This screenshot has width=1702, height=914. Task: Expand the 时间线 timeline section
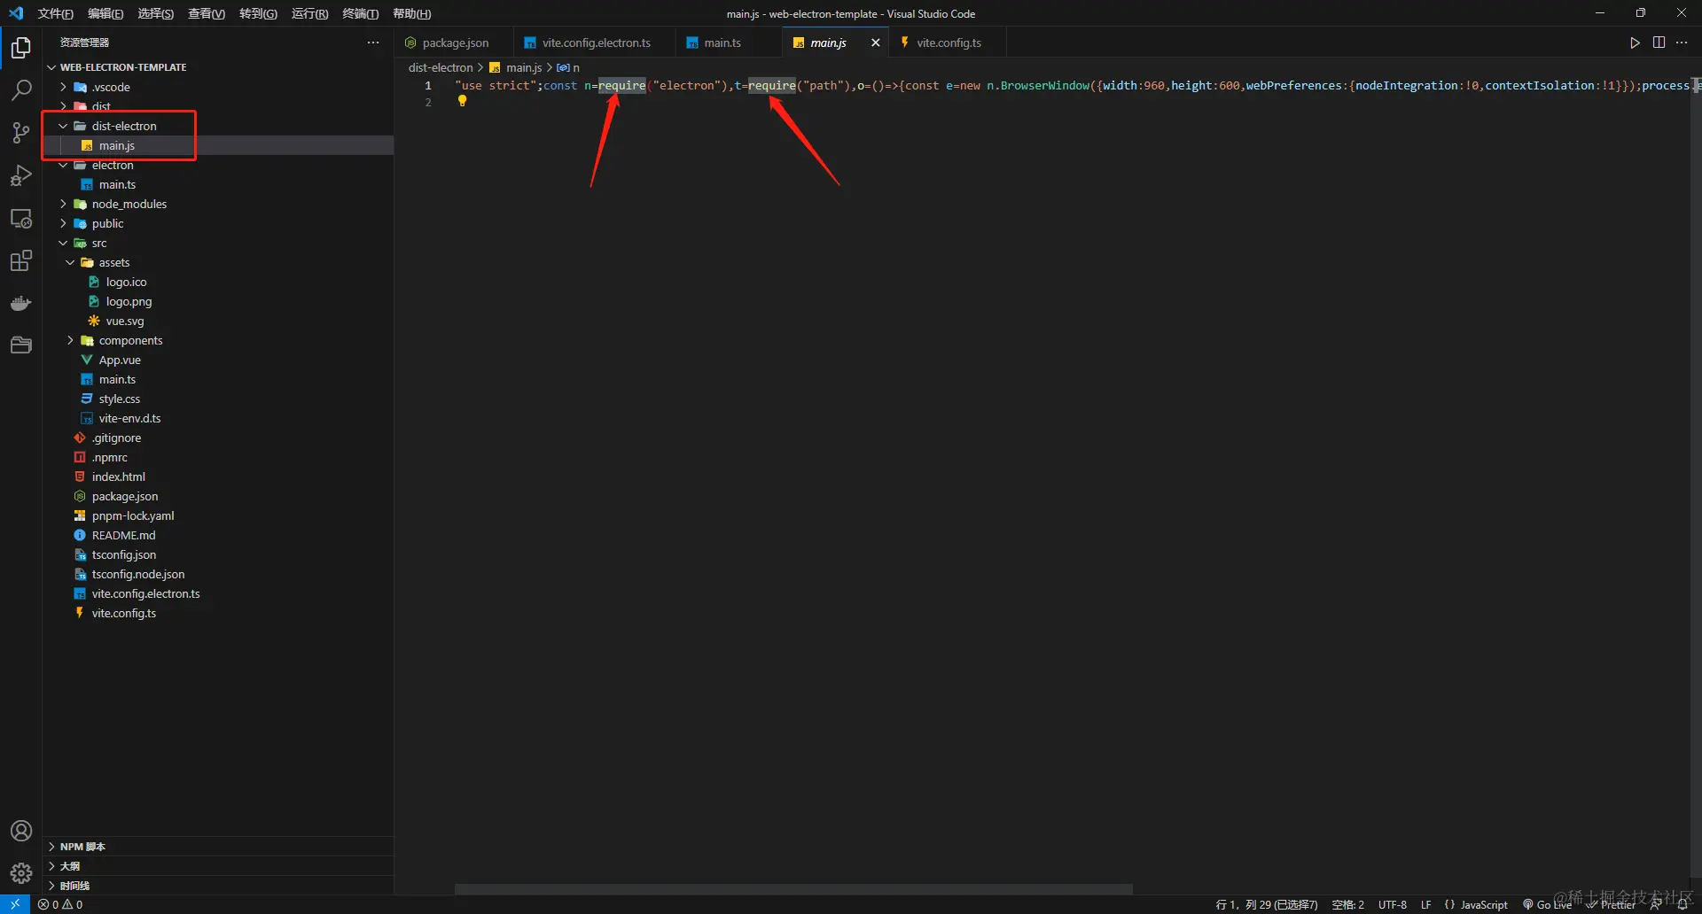(x=218, y=886)
